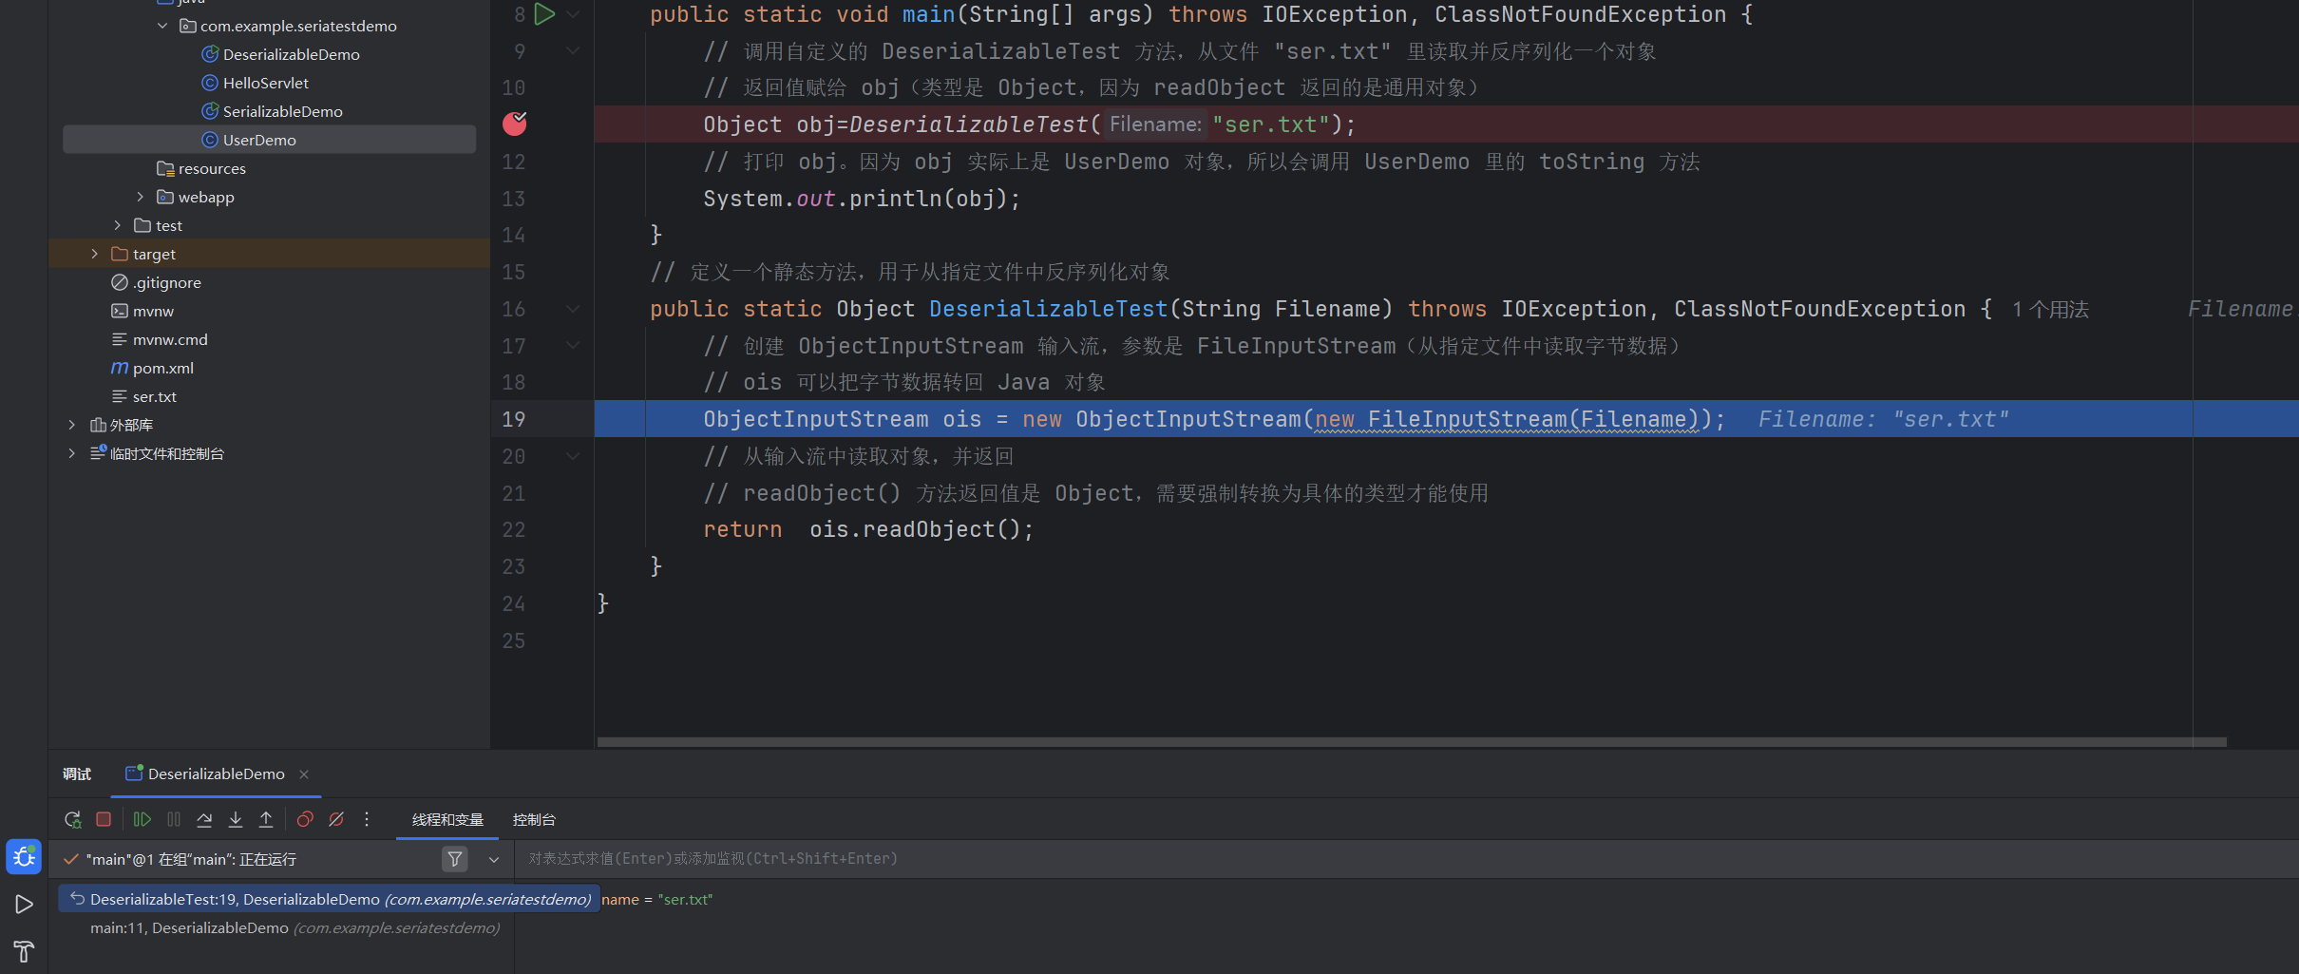This screenshot has width=2299, height=974.
Task: Click line number 19 in the gutter
Action: (x=514, y=419)
